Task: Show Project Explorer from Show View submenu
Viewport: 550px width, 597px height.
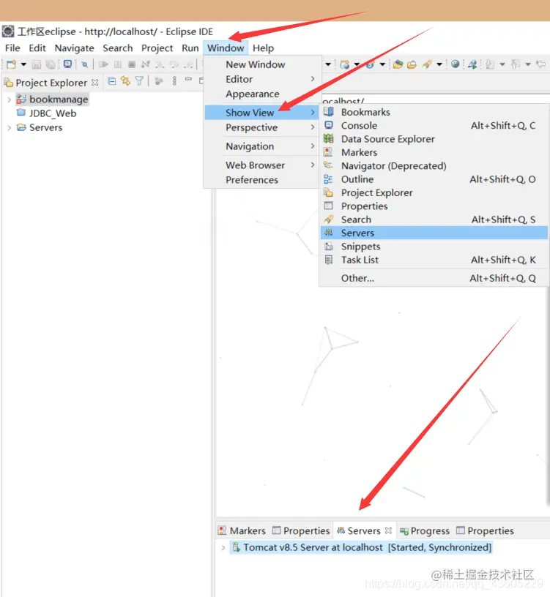Action: (434, 192)
